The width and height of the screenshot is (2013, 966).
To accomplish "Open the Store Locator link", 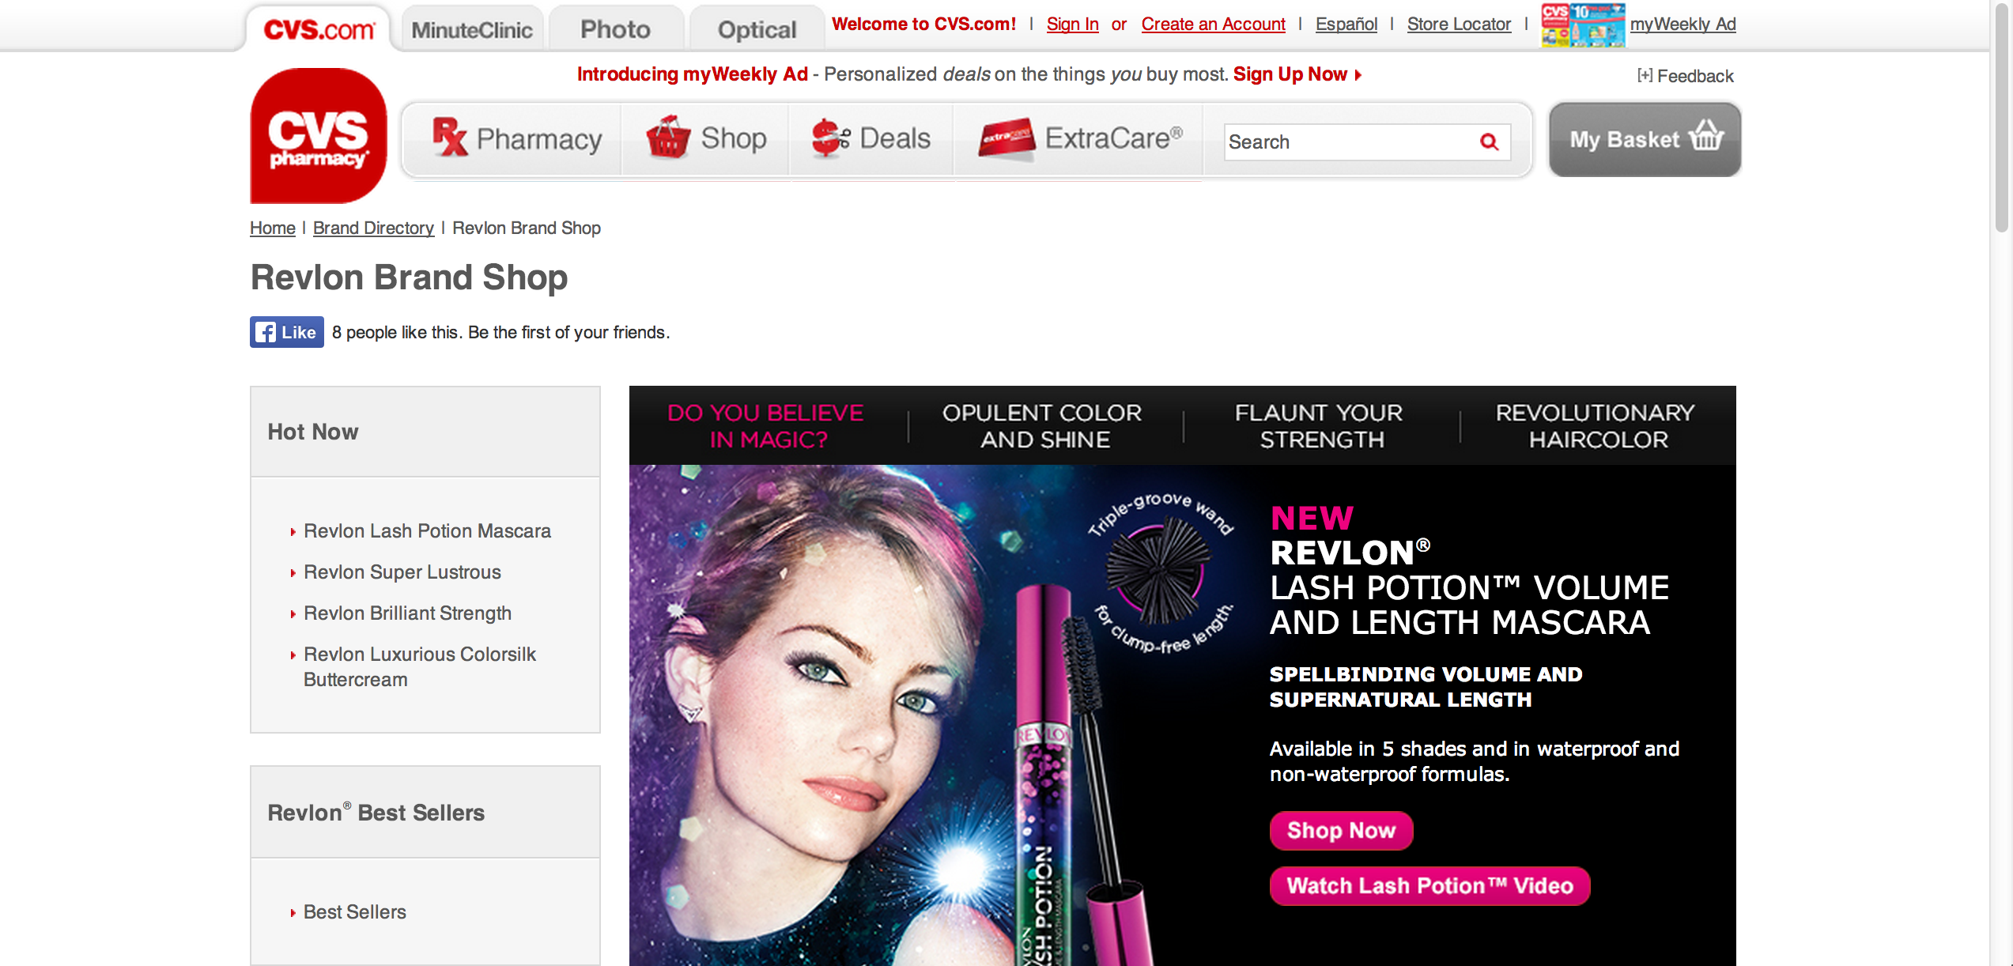I will coord(1459,25).
